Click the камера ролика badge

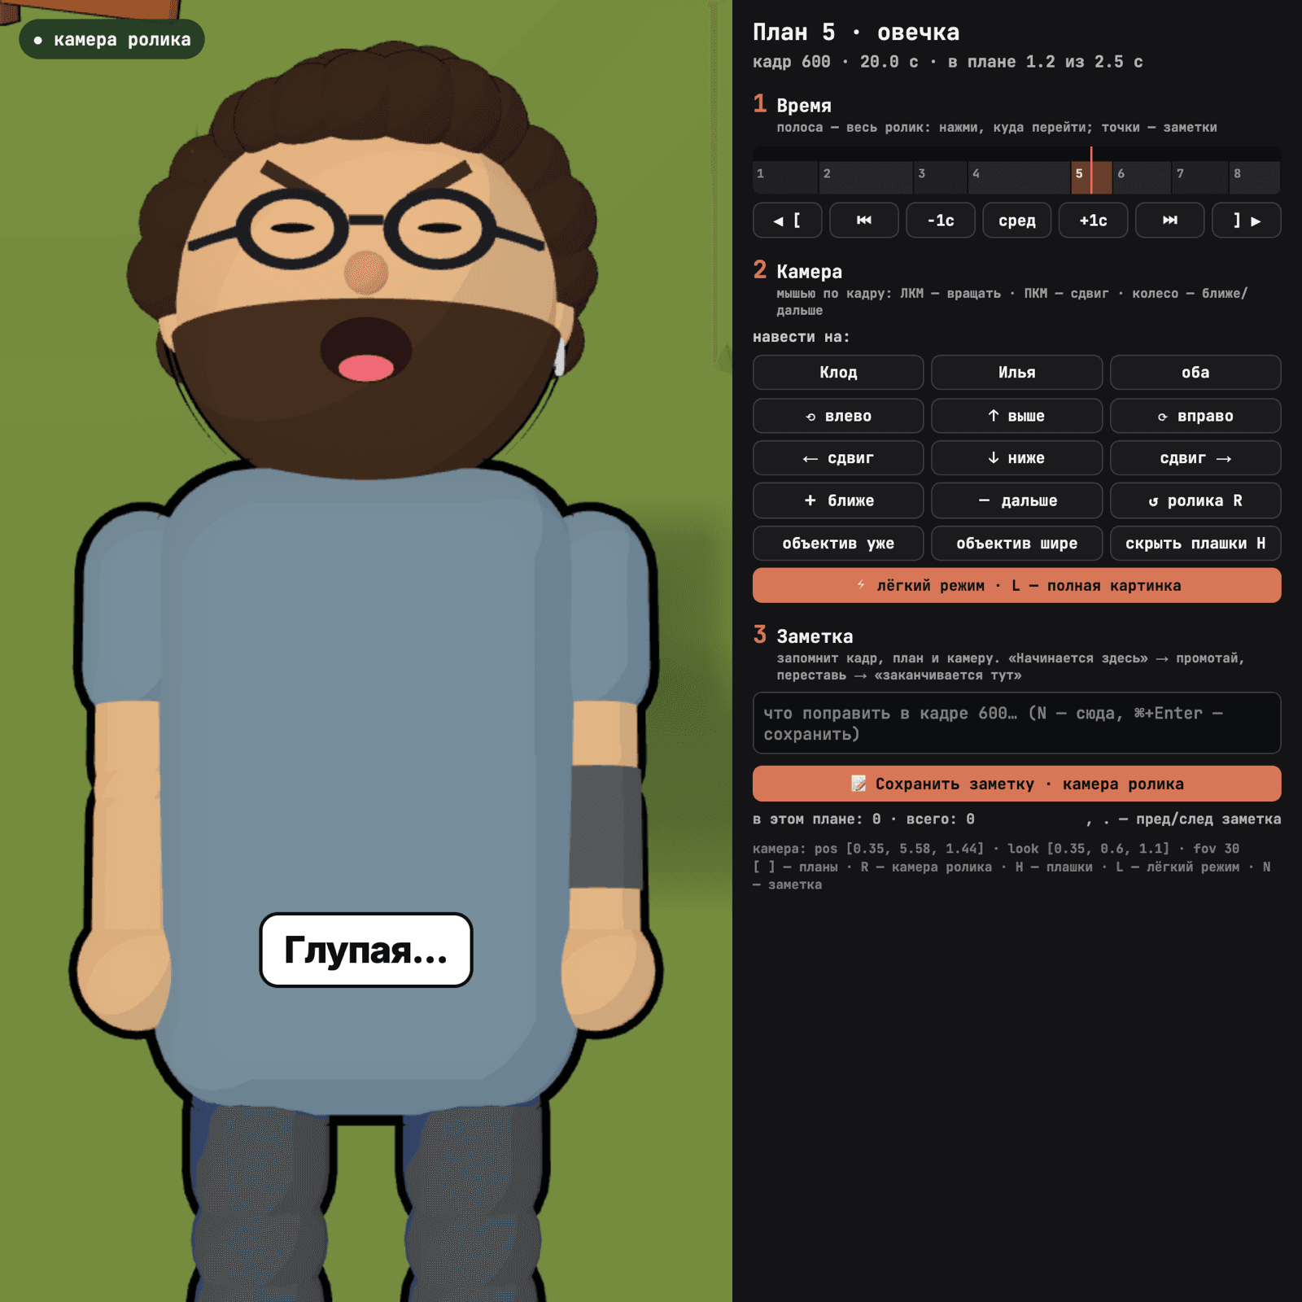tap(111, 39)
